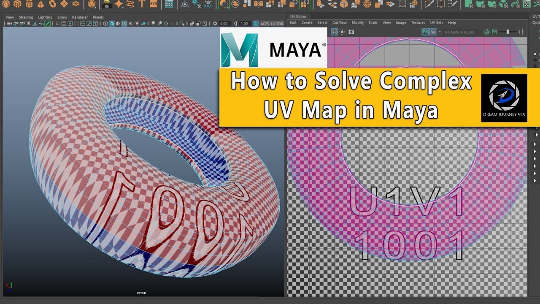Open the Shading menu in the viewport panel
This screenshot has width=540, height=304.
click(26, 17)
